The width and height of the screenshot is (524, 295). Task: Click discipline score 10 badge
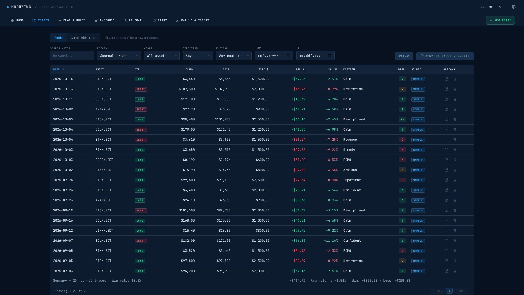(402, 119)
